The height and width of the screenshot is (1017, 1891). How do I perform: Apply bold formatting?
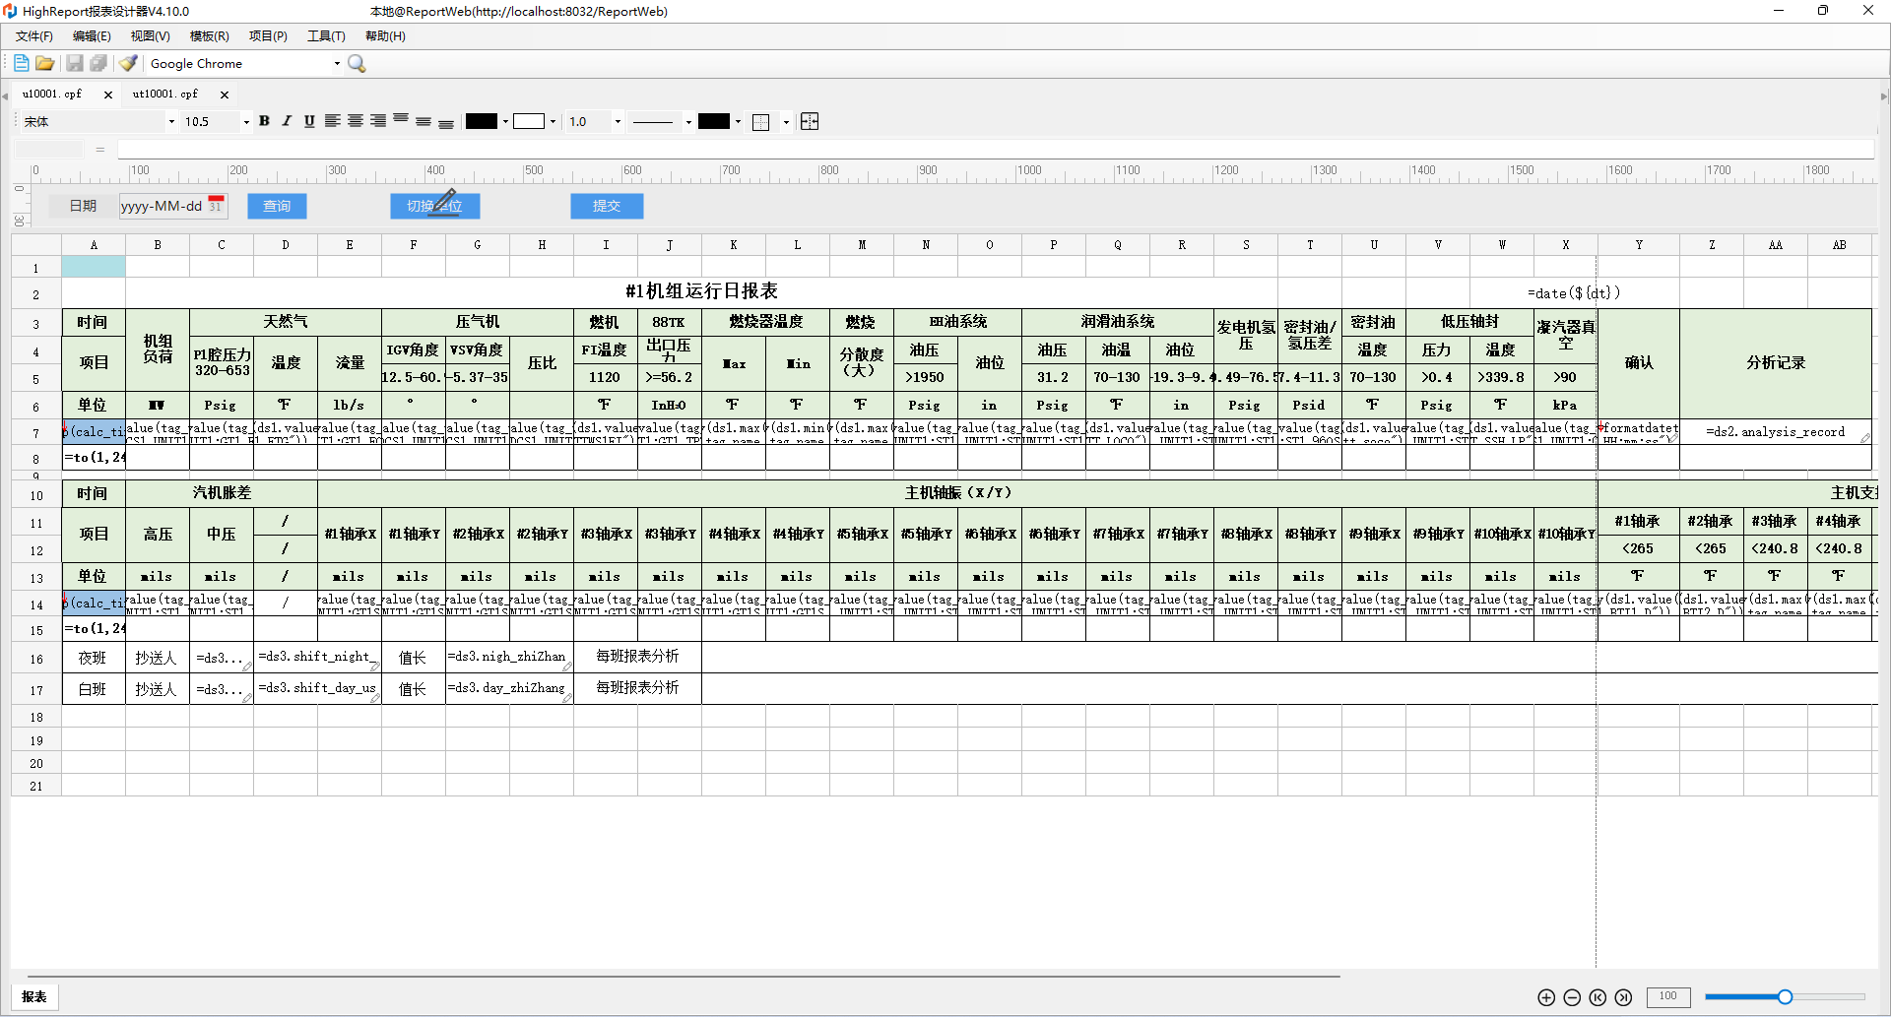264,121
